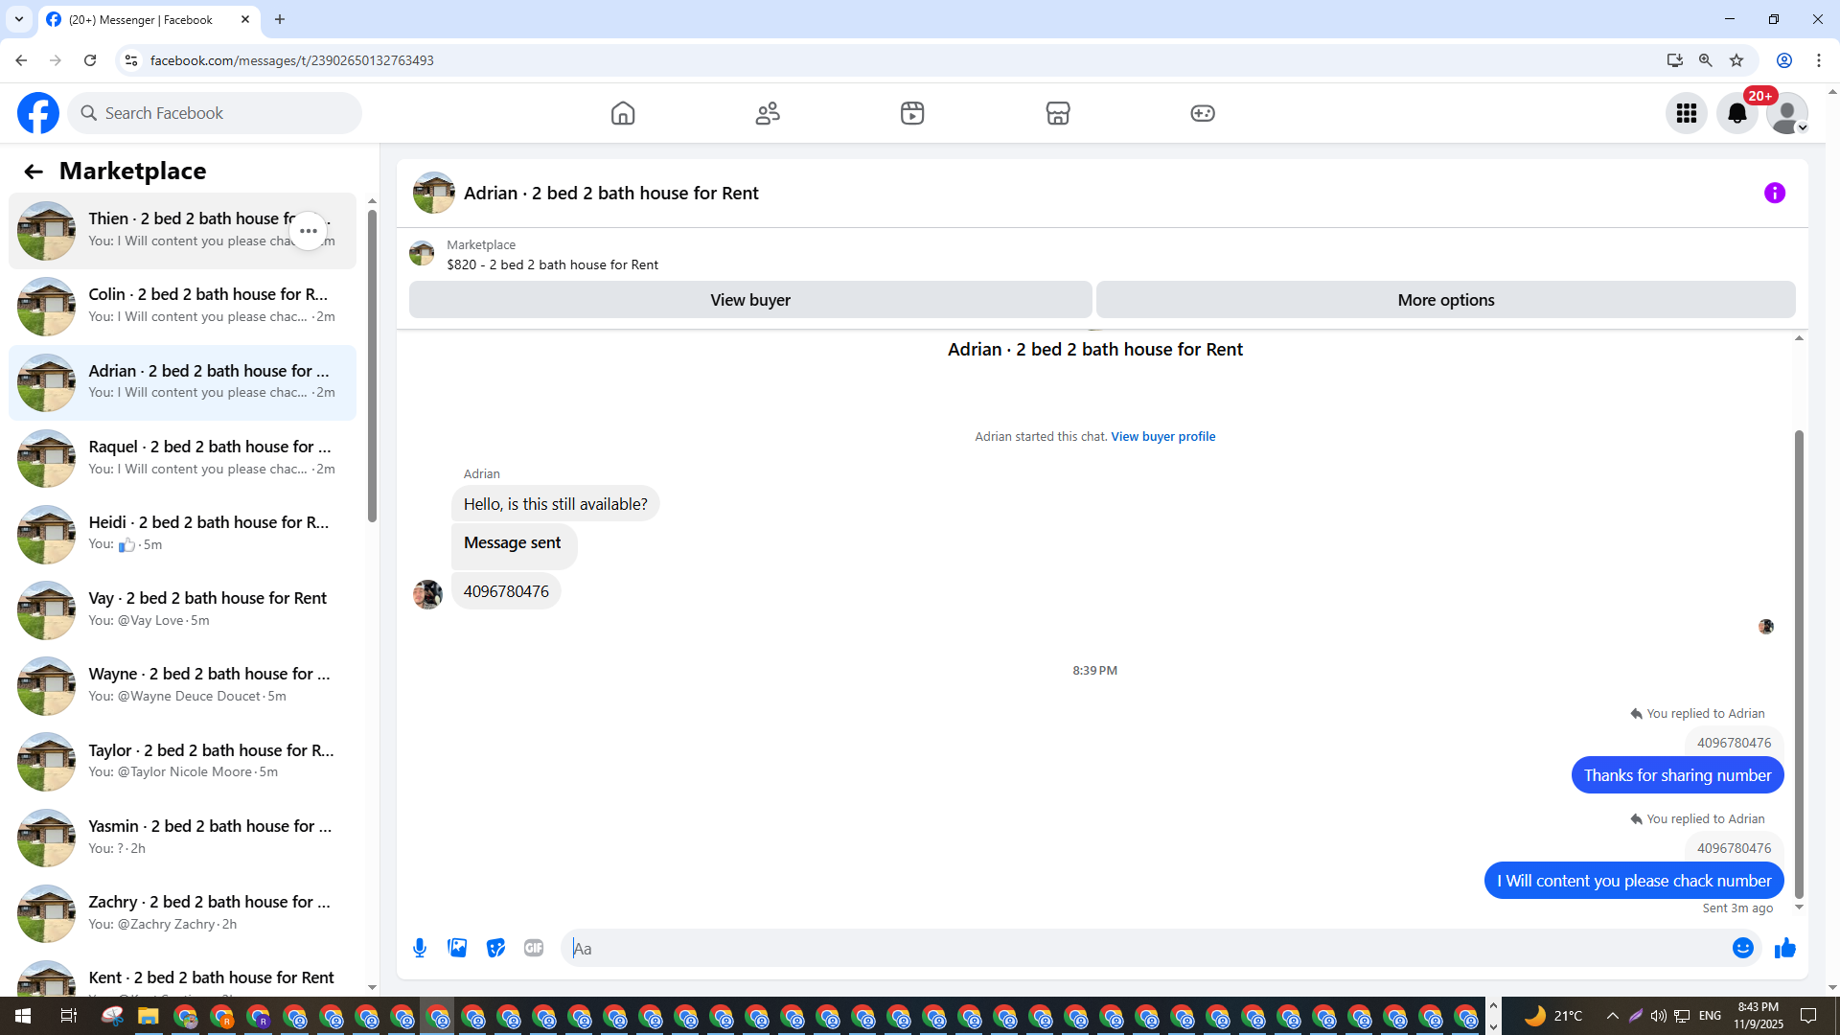This screenshot has width=1840, height=1035.
Task: Click Adrian's avatar beside the phone number
Action: click(x=427, y=594)
